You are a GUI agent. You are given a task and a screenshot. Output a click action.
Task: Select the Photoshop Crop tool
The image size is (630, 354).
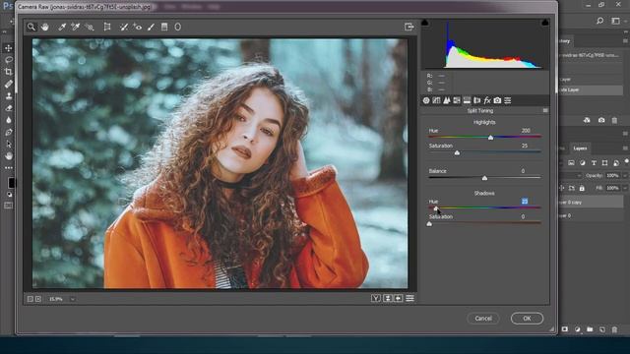(9, 72)
